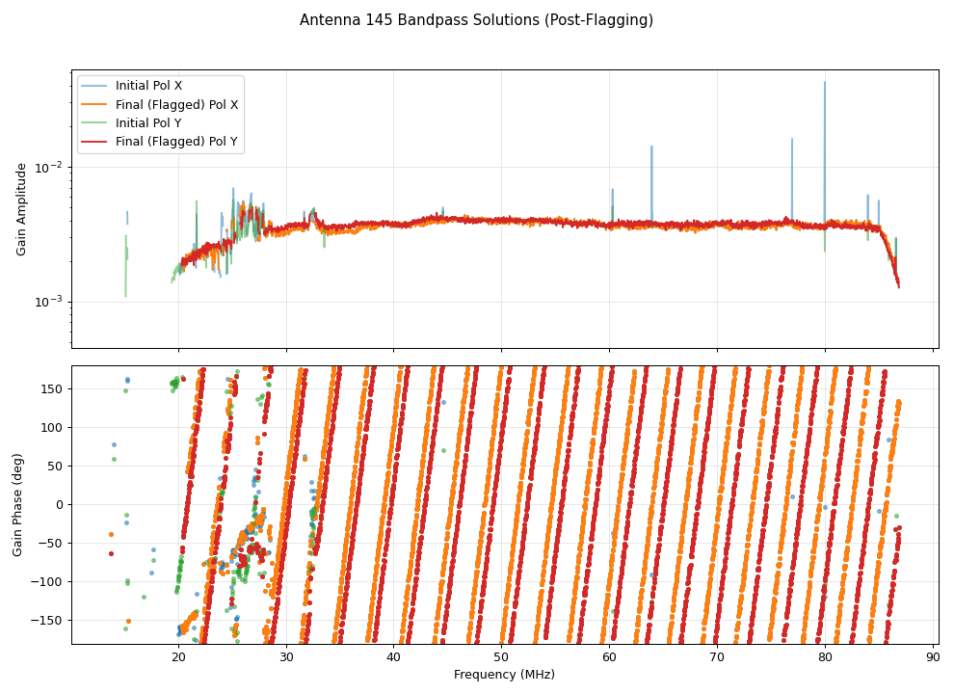The height and width of the screenshot is (694, 954).
Task: Click the blue Initial Pol X legend line
Action: pos(96,86)
